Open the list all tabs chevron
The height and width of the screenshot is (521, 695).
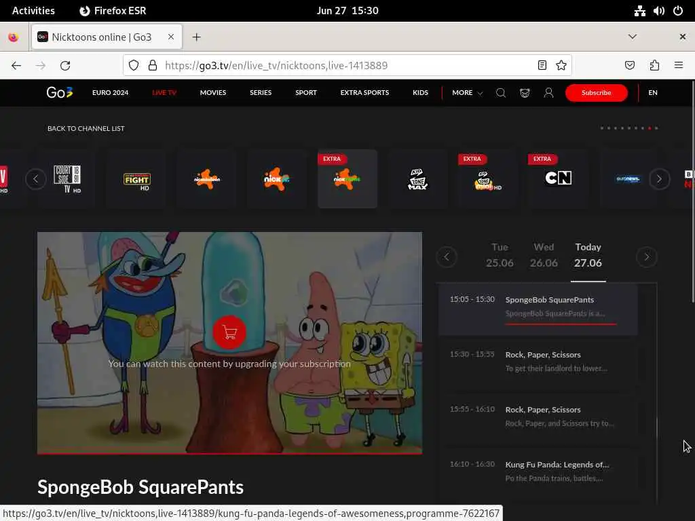(633, 37)
